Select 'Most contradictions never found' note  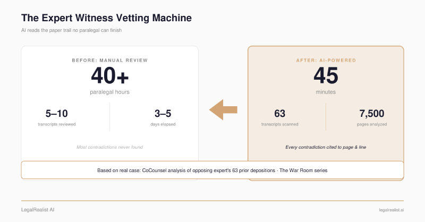coord(110,147)
